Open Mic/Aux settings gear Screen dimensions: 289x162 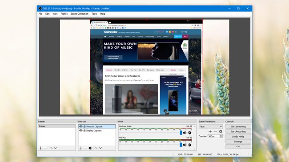tap(190, 145)
